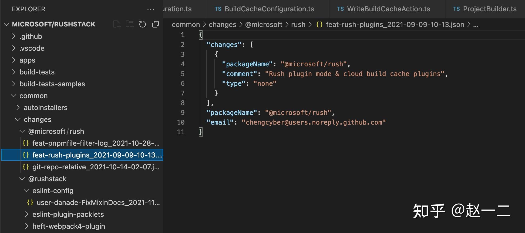
Task: Collapse all folders in Explorer
Action: 156,24
